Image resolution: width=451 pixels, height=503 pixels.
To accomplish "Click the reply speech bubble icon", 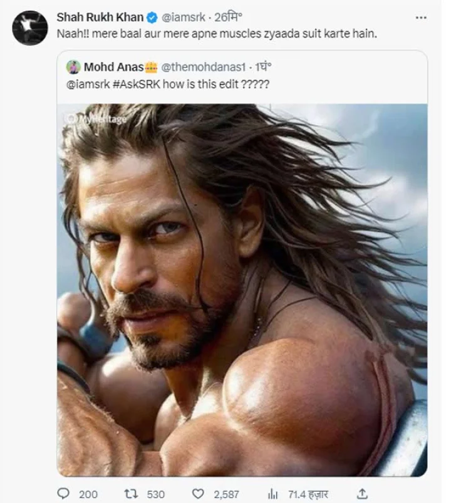I will tap(63, 494).
